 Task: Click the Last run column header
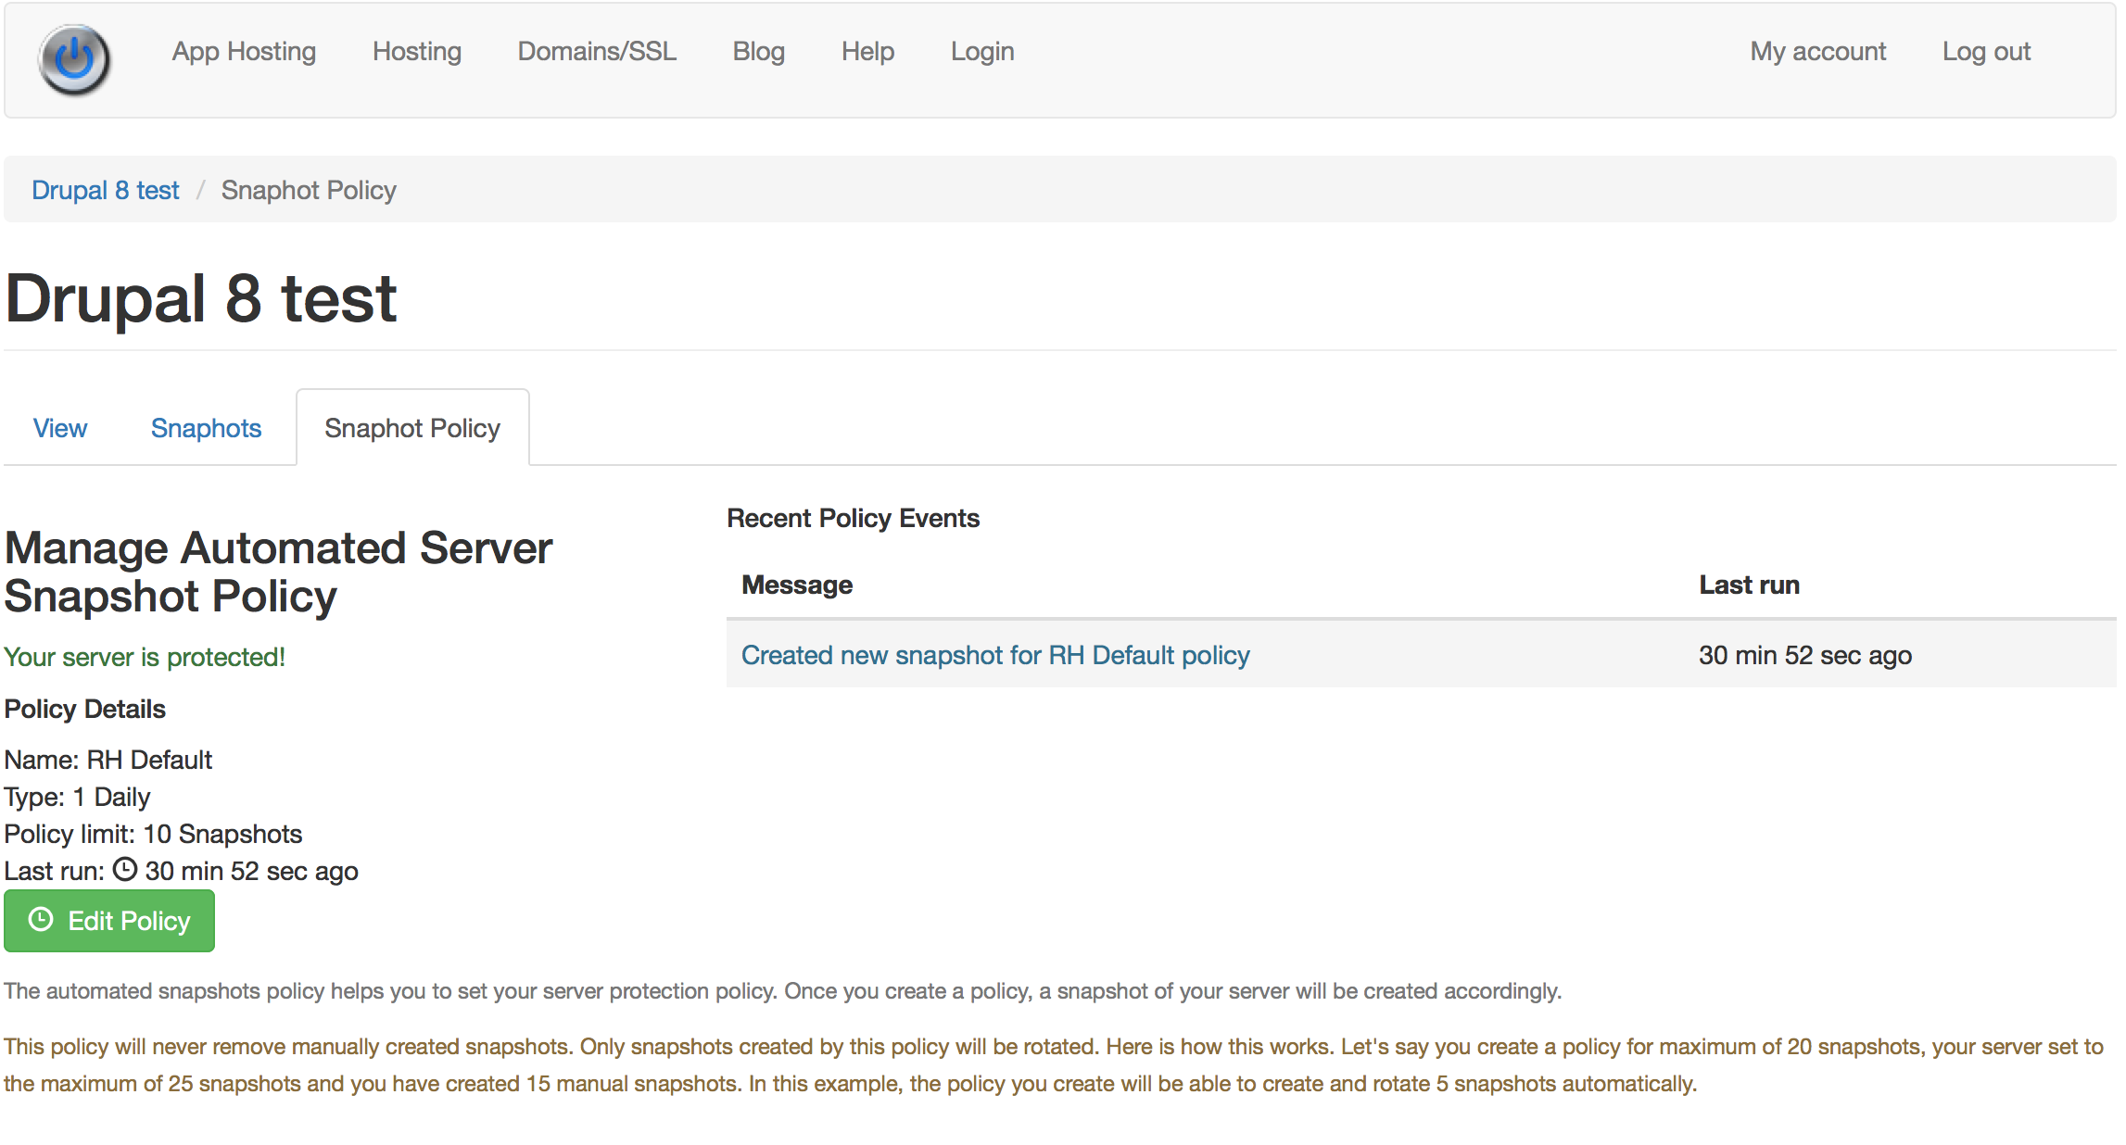(1749, 585)
